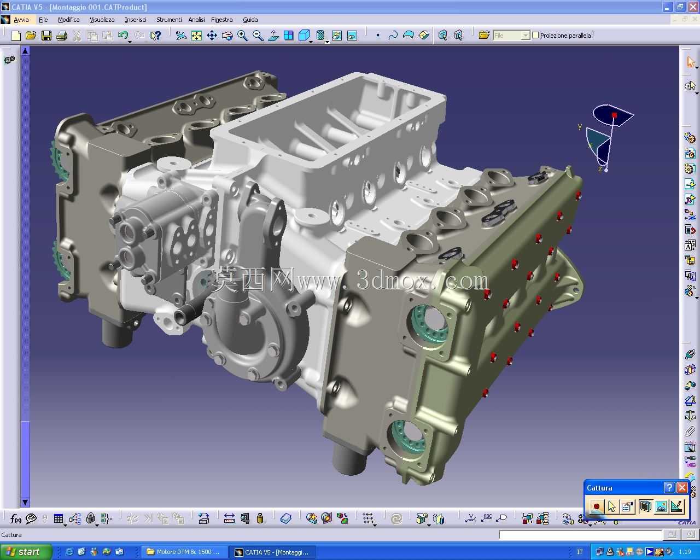Open isometric quick view cube
700x560 pixels.
click(305, 36)
